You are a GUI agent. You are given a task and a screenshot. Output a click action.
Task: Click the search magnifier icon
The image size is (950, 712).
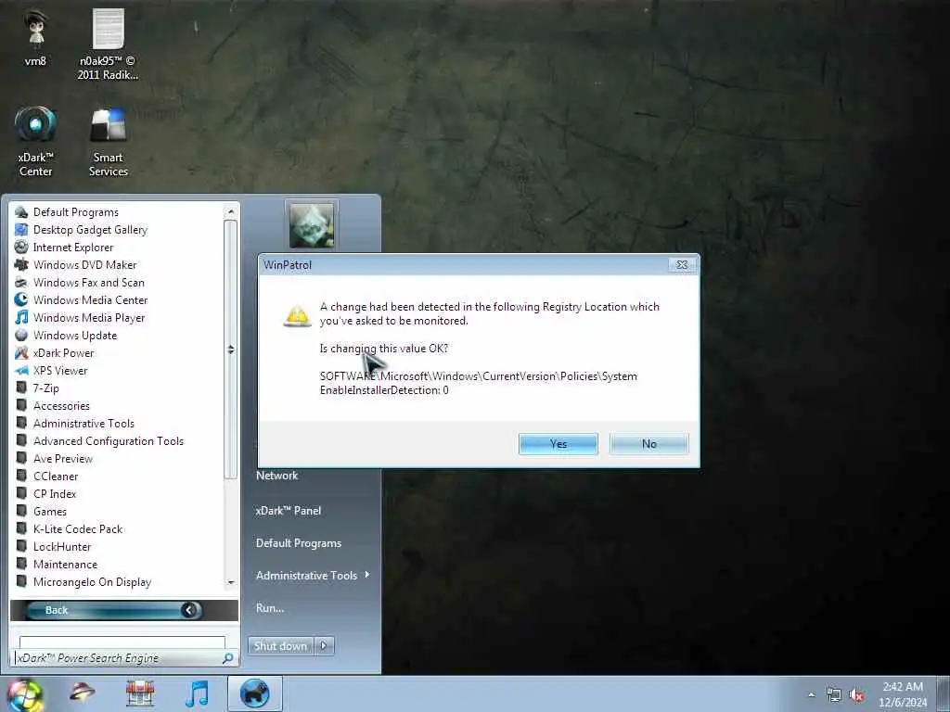click(228, 658)
